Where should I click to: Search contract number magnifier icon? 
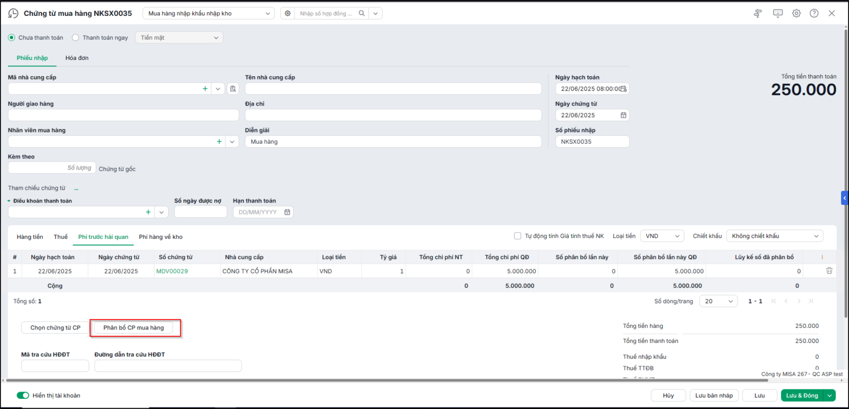[x=362, y=13]
